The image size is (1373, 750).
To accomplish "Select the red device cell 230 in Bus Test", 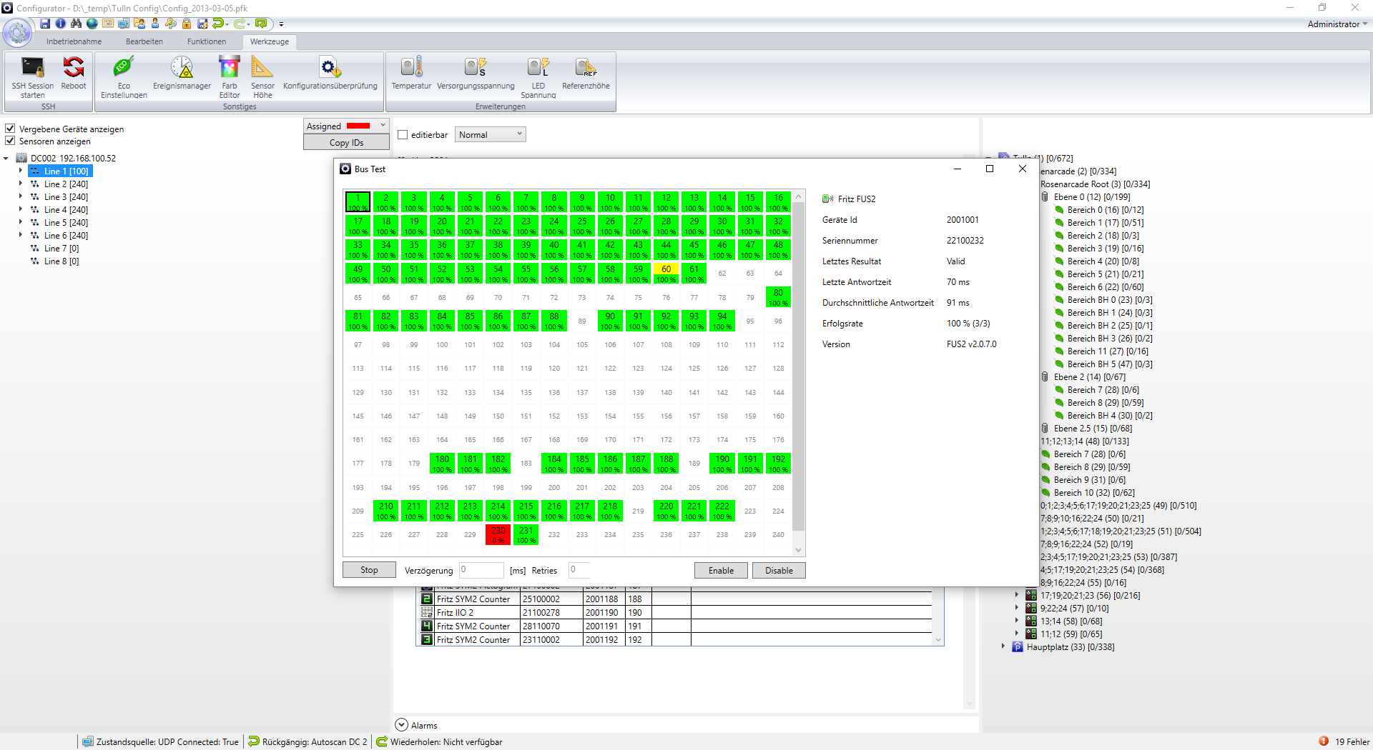I will (x=498, y=534).
